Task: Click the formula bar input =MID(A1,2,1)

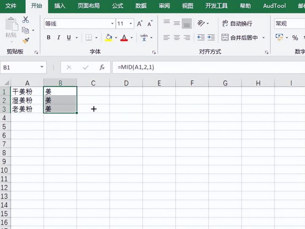Action: coord(208,67)
